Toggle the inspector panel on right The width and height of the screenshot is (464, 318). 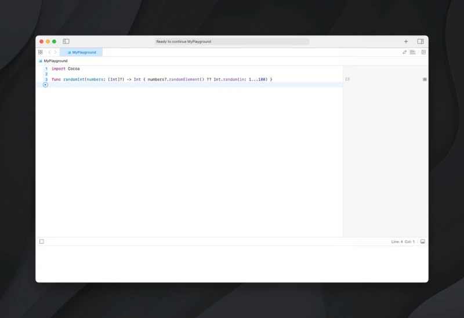[420, 42]
